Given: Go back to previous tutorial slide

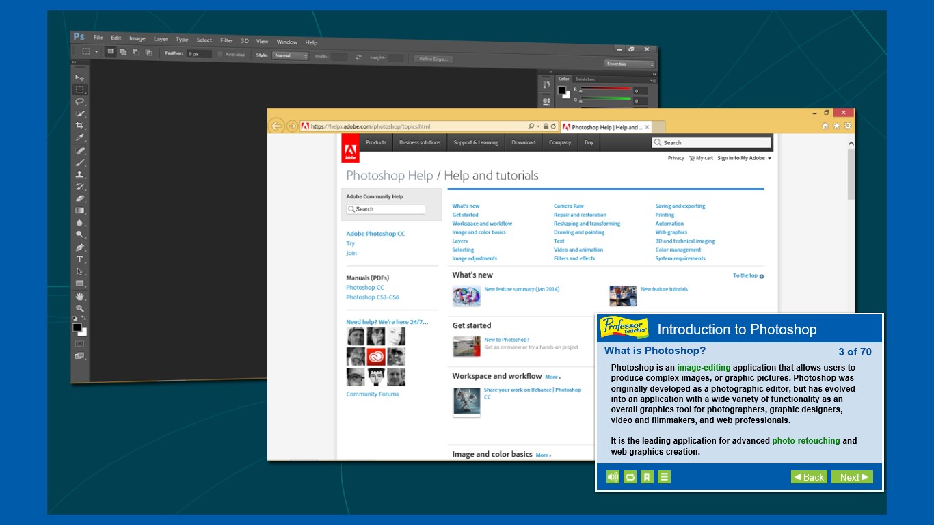Looking at the screenshot, I should (809, 477).
